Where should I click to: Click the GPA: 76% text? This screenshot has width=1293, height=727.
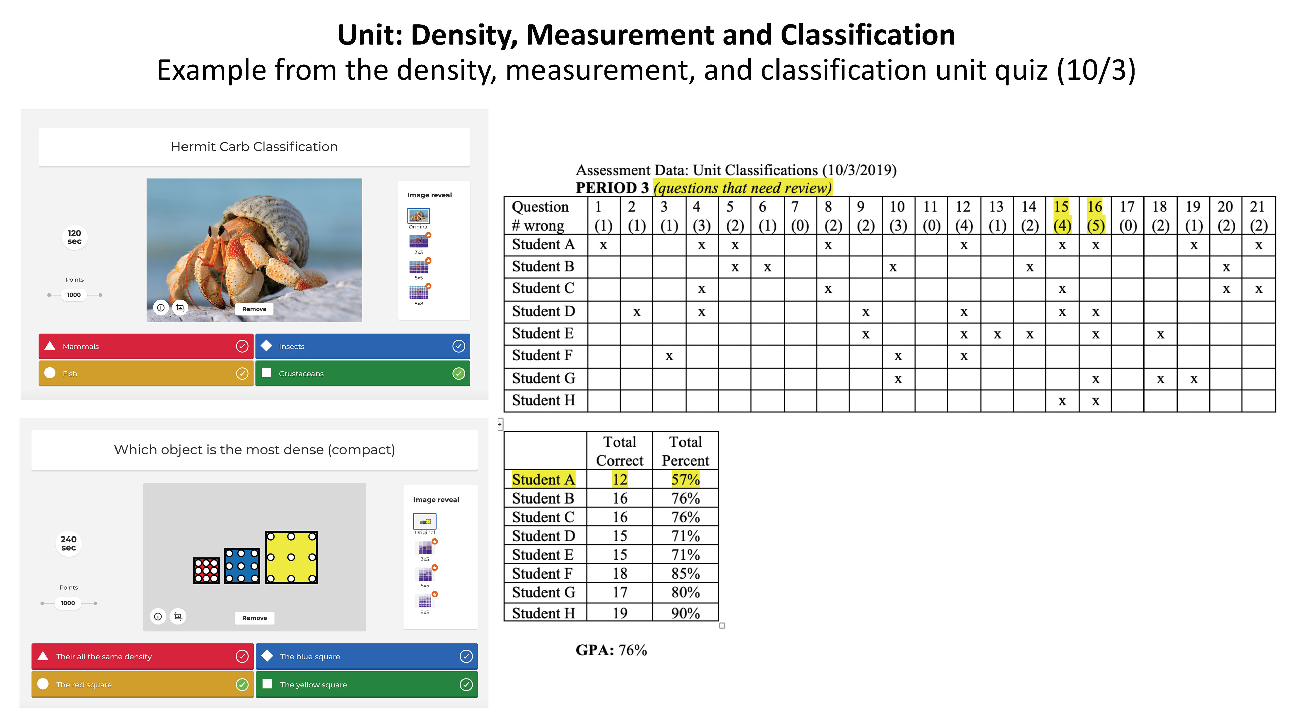pyautogui.click(x=611, y=650)
